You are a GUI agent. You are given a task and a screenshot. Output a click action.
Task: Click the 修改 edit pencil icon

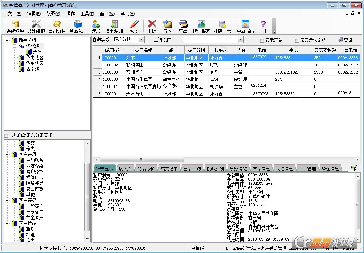coord(134,27)
